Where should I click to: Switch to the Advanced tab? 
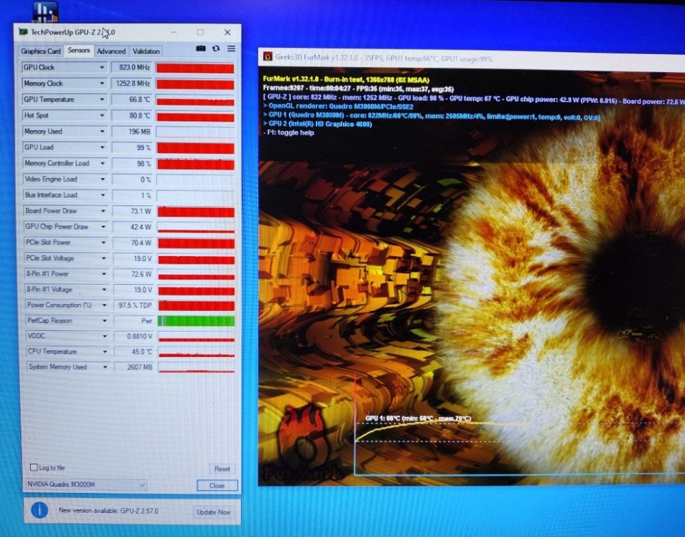coord(111,51)
